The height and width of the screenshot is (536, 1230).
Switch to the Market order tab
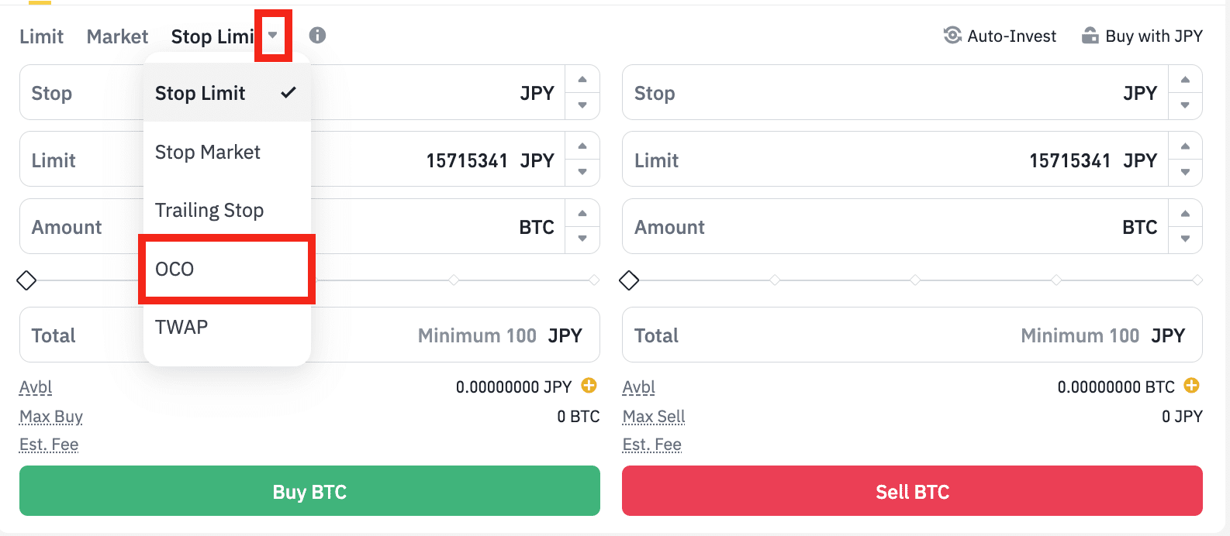[x=117, y=36]
